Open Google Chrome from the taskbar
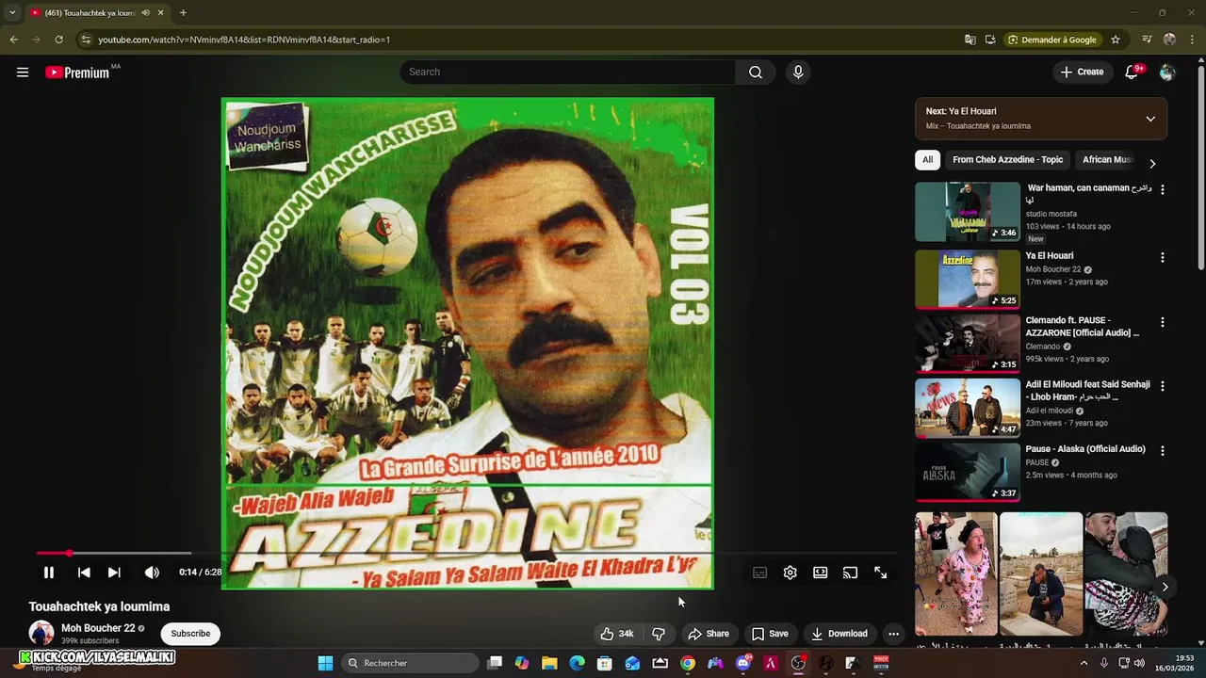This screenshot has height=678, width=1206. click(x=688, y=663)
